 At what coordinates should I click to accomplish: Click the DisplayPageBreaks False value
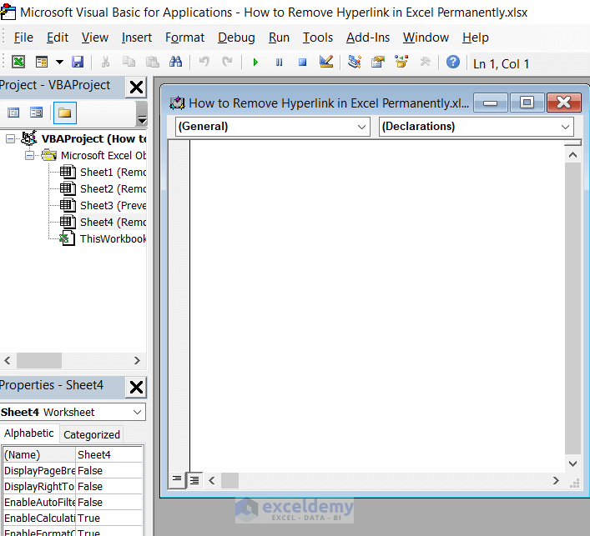click(109, 471)
